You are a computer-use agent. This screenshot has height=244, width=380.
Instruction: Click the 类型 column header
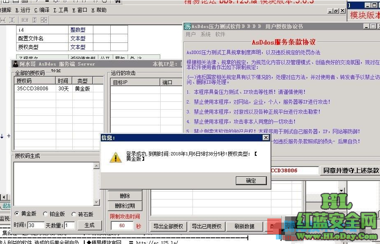coord(82,80)
